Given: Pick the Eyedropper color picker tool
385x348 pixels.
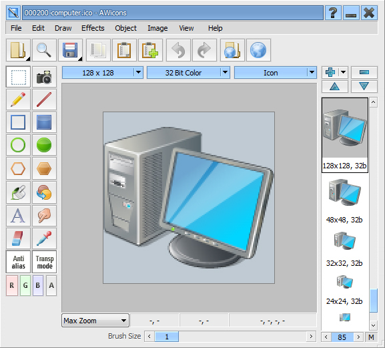Looking at the screenshot, I should point(44,238).
